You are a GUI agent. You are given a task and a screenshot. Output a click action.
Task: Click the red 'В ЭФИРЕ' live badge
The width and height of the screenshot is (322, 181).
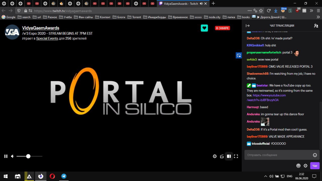point(222,28)
